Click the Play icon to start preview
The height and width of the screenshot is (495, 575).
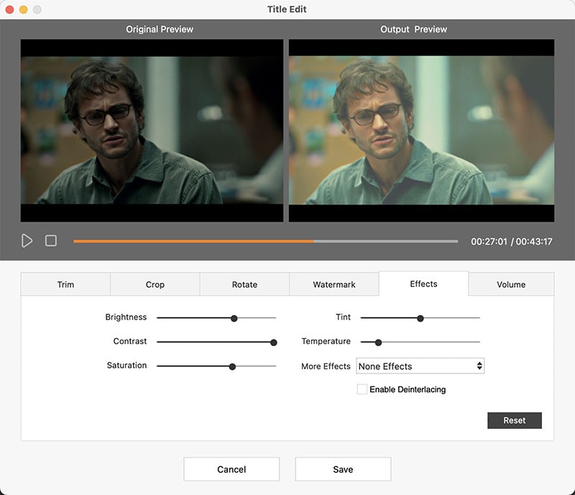pyautogui.click(x=27, y=240)
